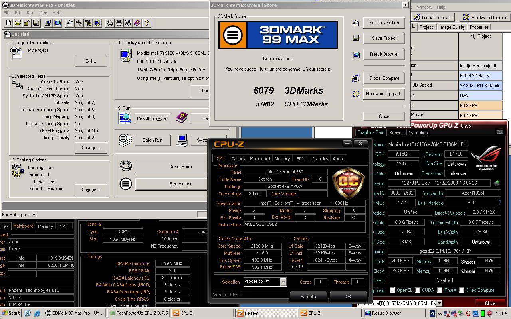Click the yellow question mark toolbar icon
The width and height of the screenshot is (511, 319).
(x=147, y=23)
